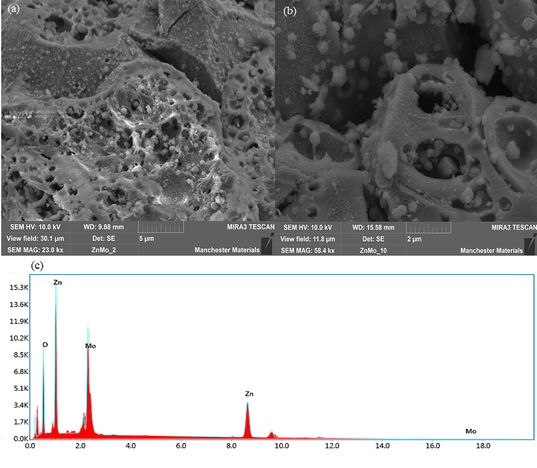Click the O peak label in spectrum
The width and height of the screenshot is (537, 468).
point(45,344)
